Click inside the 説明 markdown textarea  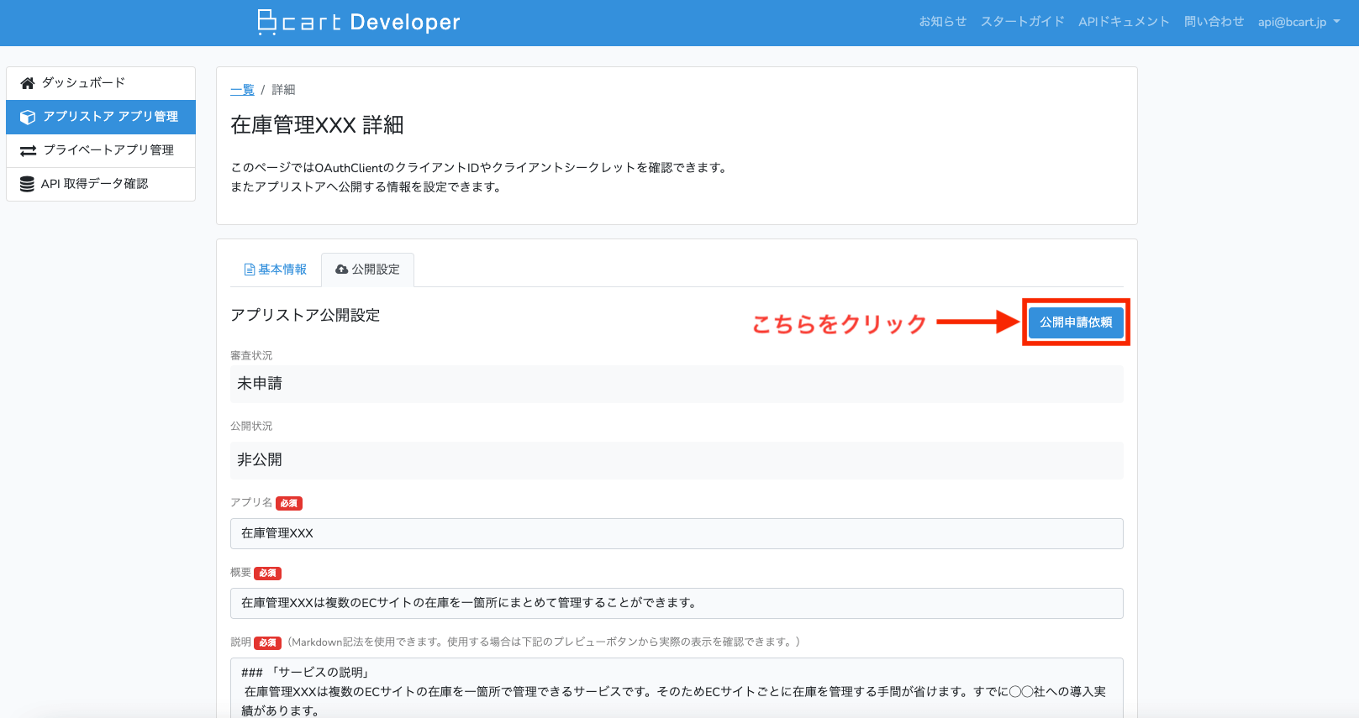click(677, 689)
